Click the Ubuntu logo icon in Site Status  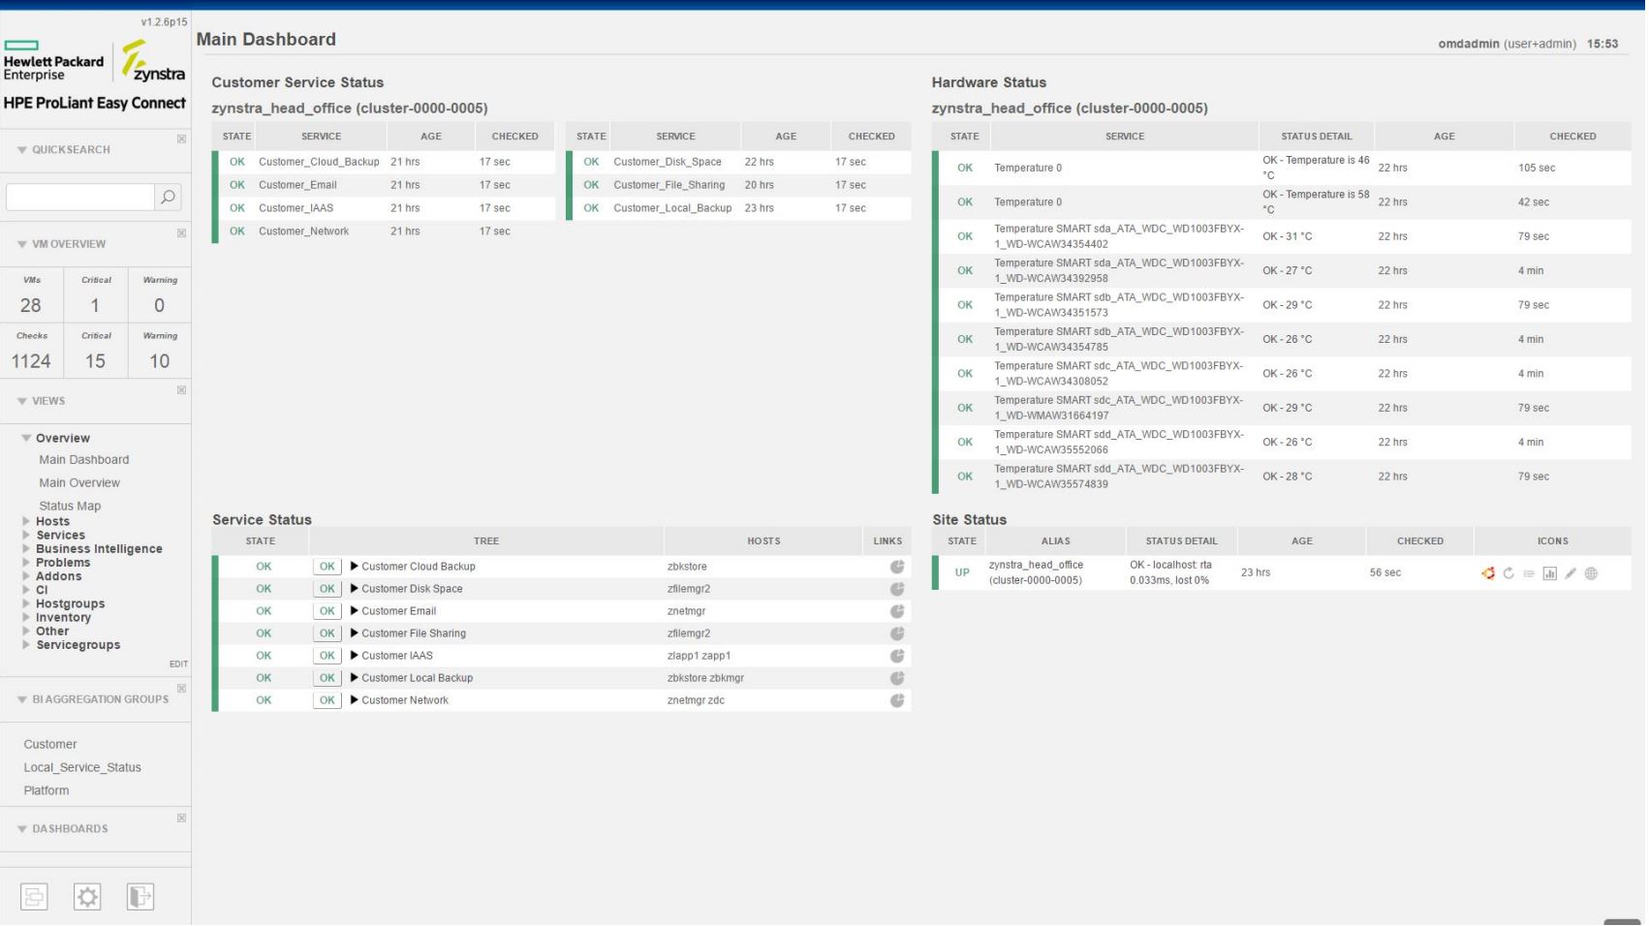coord(1487,573)
